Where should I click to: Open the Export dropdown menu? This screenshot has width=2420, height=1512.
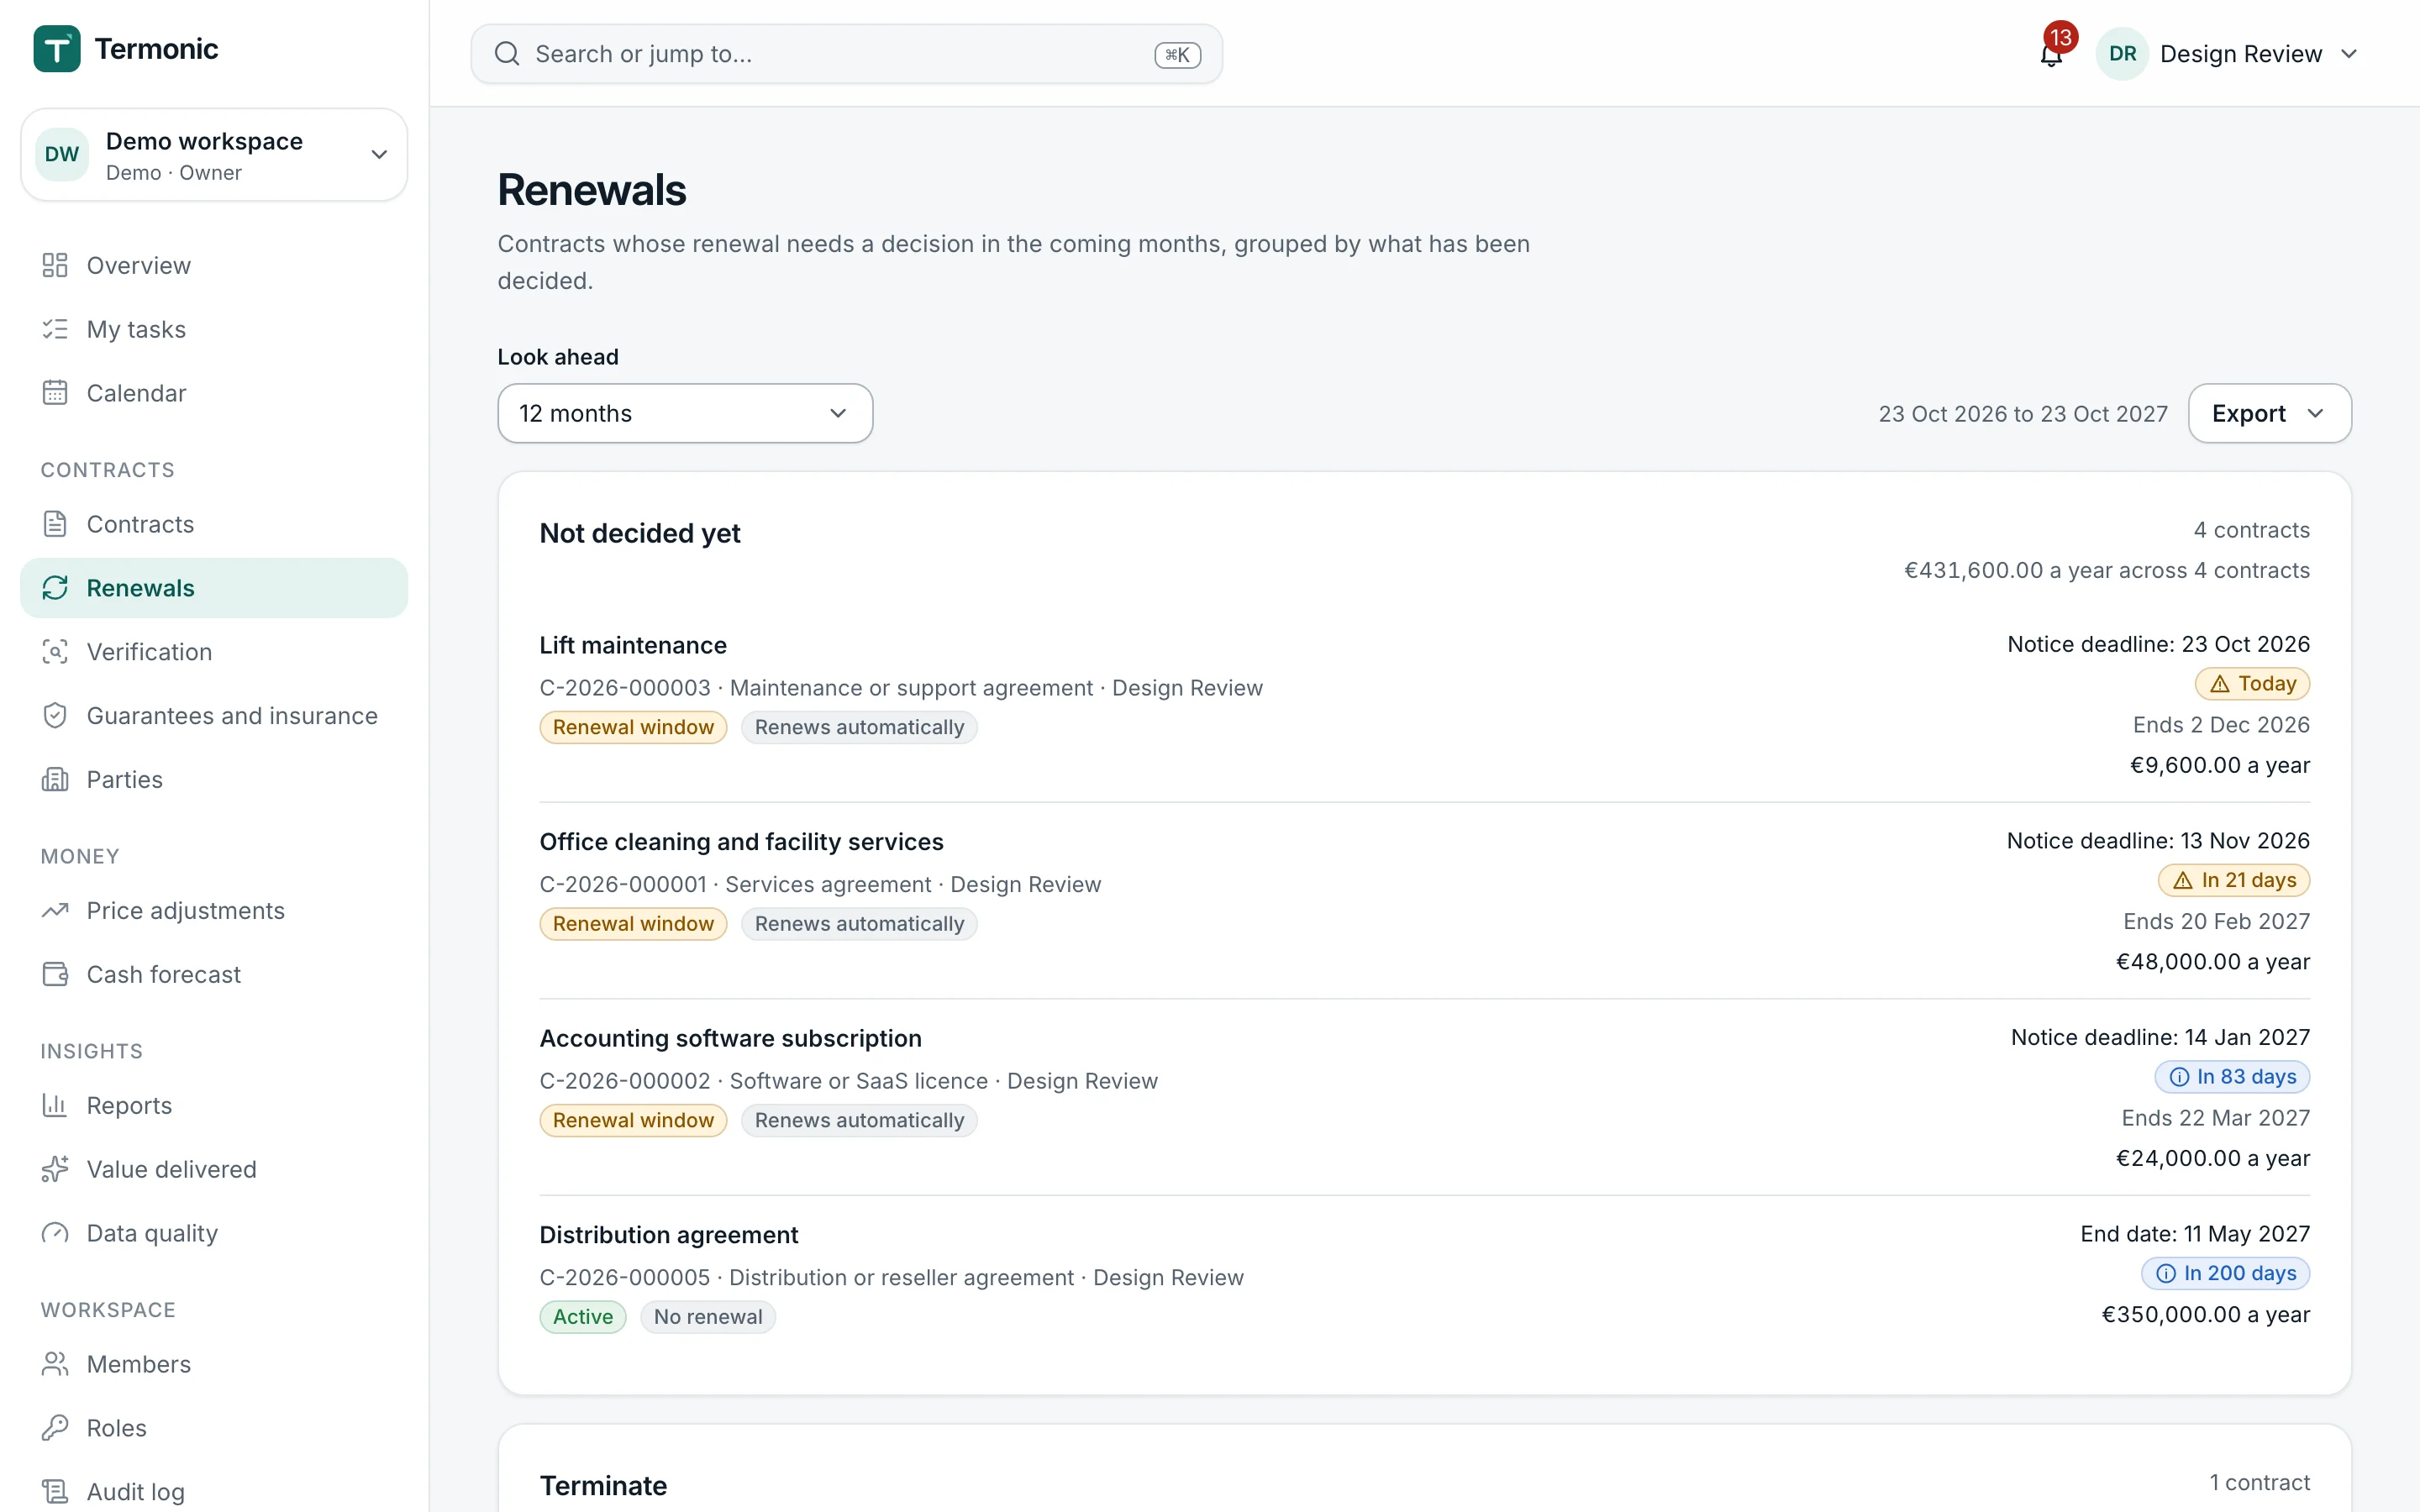coord(2269,414)
